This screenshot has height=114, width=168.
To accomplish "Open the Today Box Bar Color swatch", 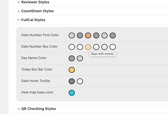I will tap(72, 70).
